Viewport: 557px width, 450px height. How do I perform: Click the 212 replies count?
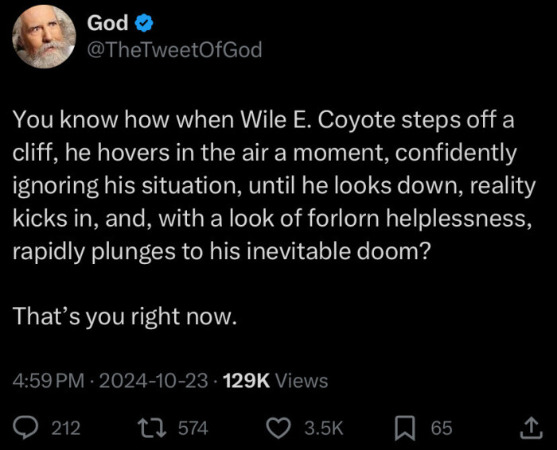coord(66,429)
